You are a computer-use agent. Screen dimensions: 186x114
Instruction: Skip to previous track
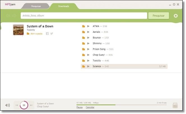(17, 105)
